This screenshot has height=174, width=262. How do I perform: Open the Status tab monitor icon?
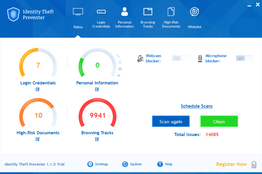(x=78, y=12)
